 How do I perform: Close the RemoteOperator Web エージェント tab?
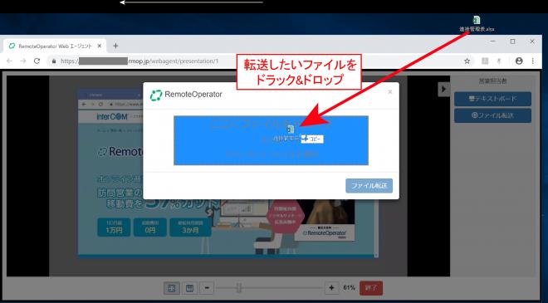(x=100, y=46)
